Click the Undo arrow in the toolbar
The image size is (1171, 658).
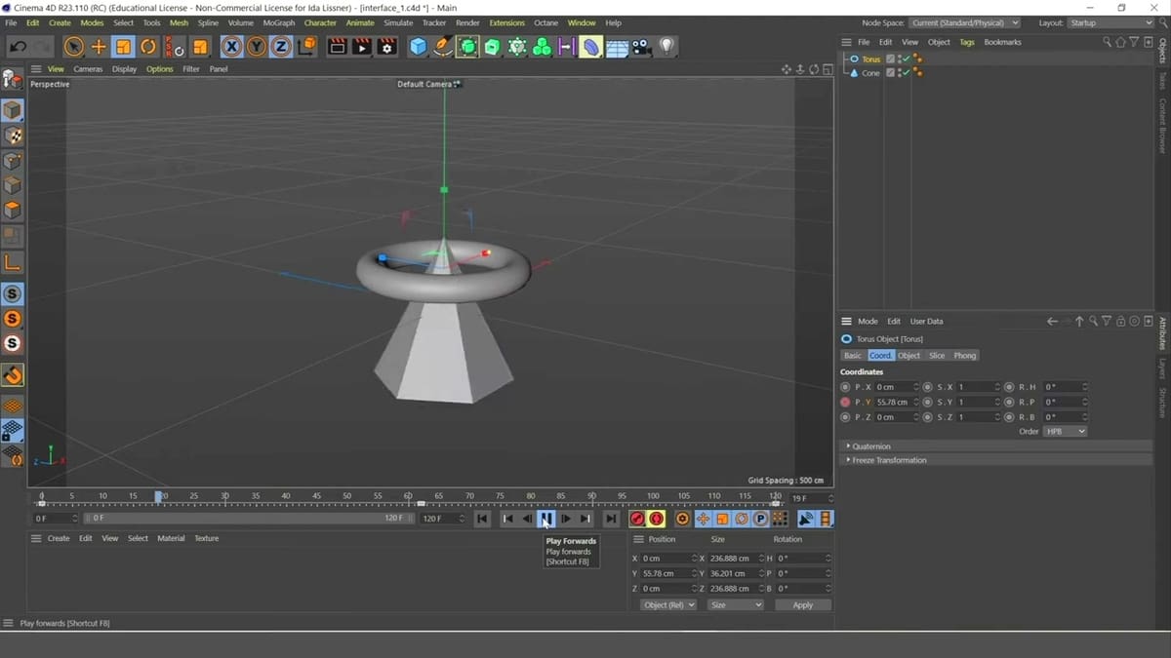pos(18,46)
